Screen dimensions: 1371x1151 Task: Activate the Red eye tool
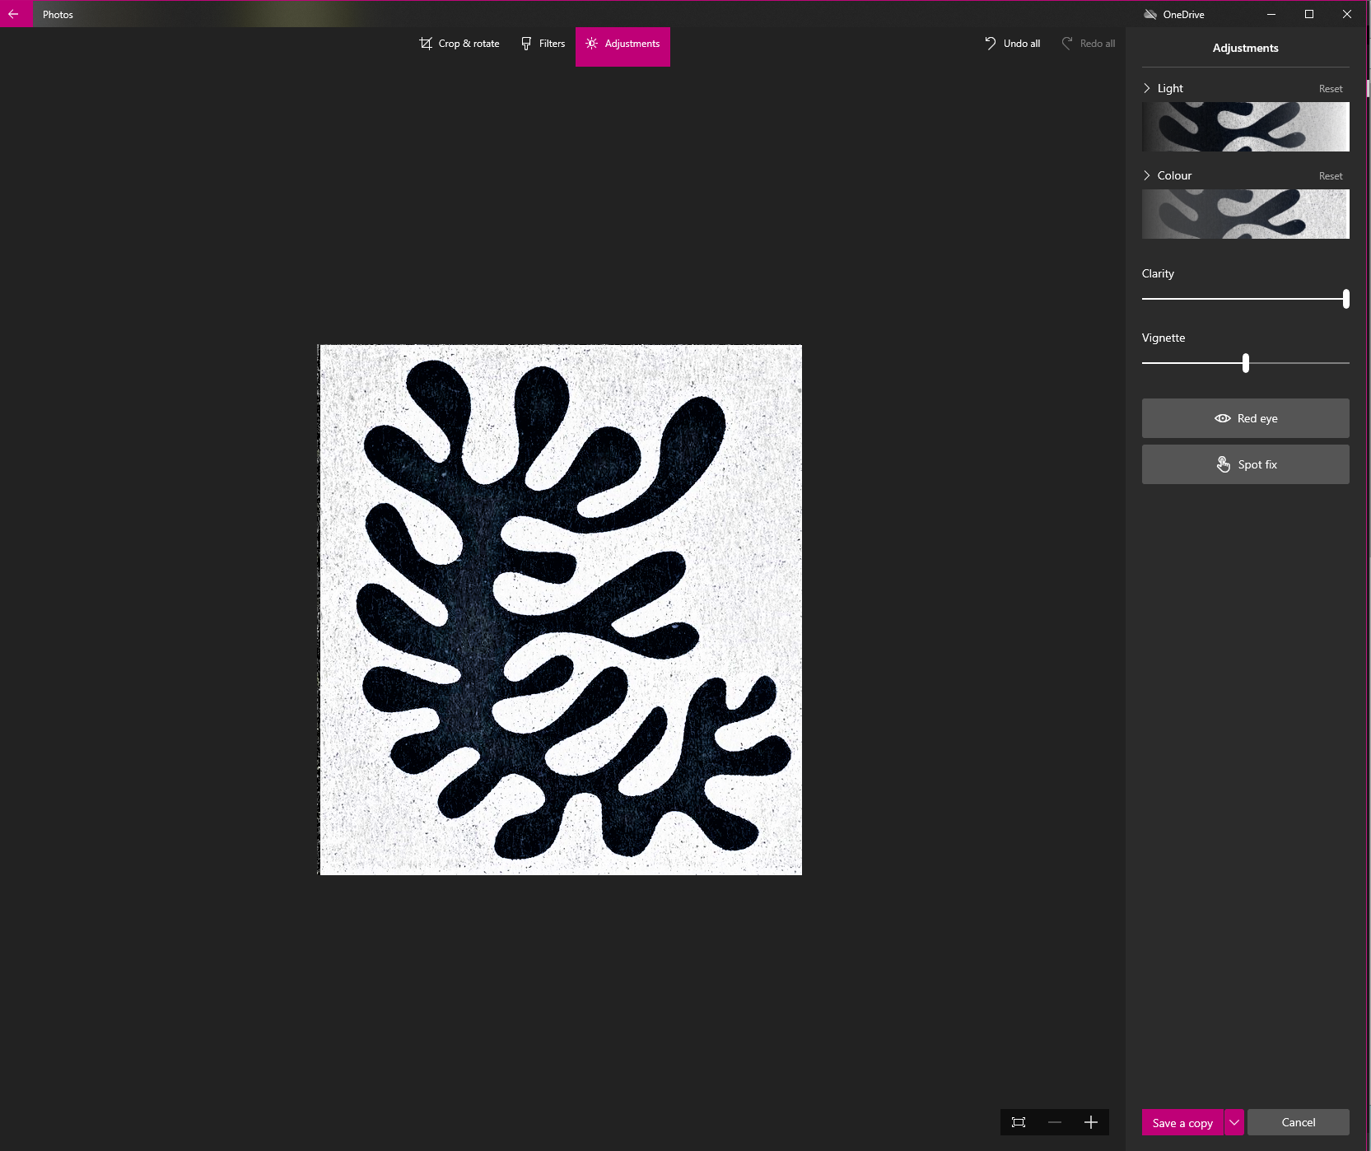point(1245,418)
